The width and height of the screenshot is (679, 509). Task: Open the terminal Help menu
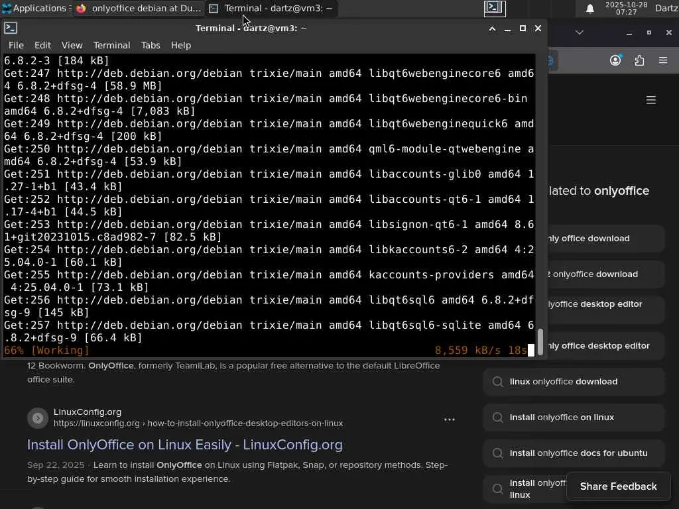click(x=180, y=45)
